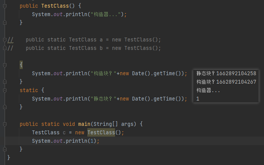Screen dimensions: 264x165
Task: Click the 构造器... output line
Action: tap(208, 90)
